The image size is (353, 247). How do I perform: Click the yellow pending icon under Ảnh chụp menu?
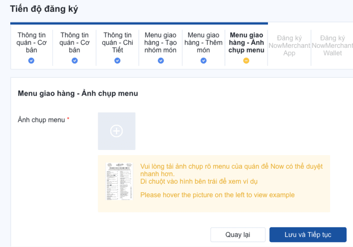coord(246,60)
